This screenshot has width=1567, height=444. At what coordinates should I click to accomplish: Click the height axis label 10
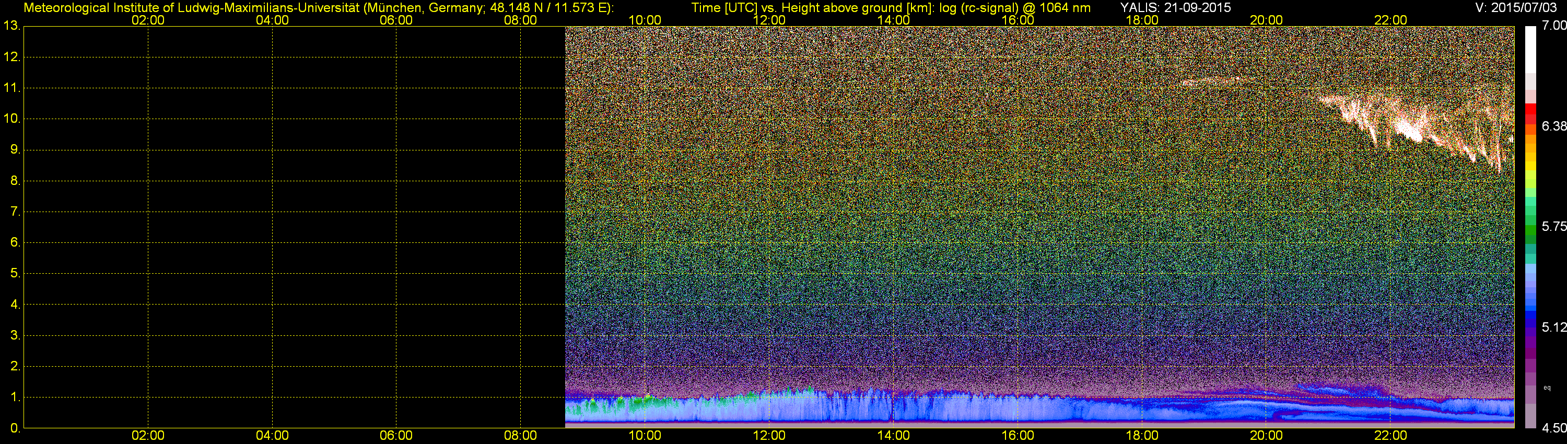11,119
